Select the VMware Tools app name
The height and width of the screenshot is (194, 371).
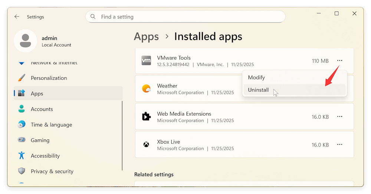pyautogui.click(x=174, y=58)
